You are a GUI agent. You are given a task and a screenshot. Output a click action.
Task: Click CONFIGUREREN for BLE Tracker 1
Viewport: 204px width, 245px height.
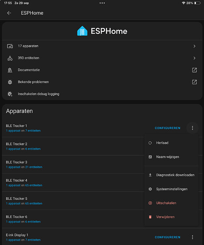coord(167,128)
